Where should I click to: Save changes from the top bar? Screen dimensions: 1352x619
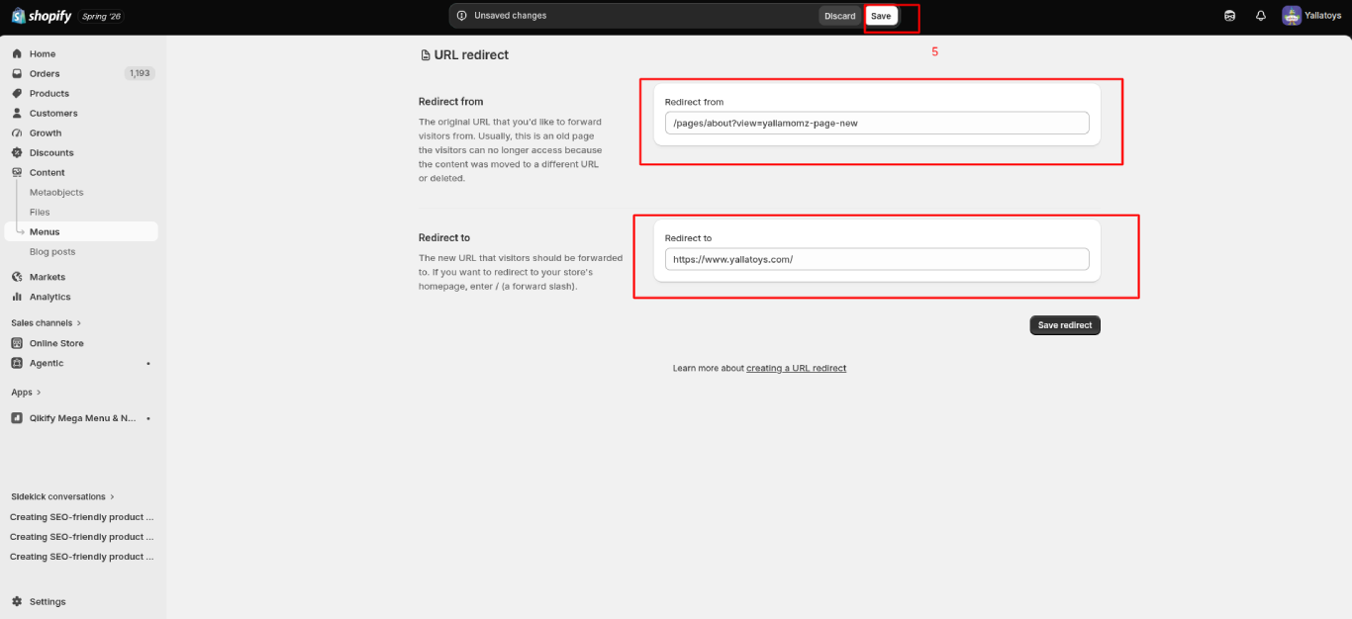click(881, 16)
